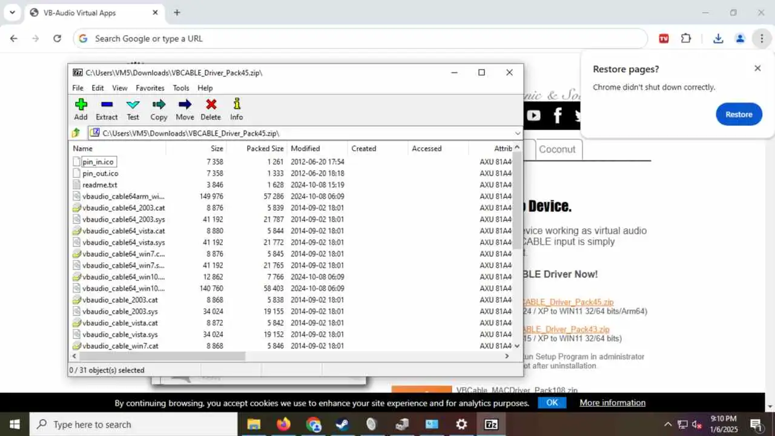Expand the 7-Zip address path dropdown
The image size is (775, 436).
[x=518, y=133]
